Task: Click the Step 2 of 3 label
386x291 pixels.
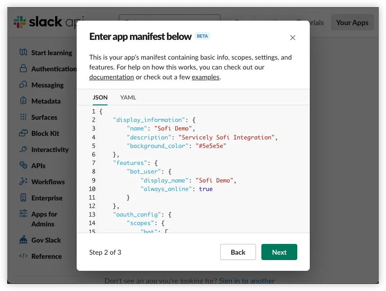Action: (105, 252)
